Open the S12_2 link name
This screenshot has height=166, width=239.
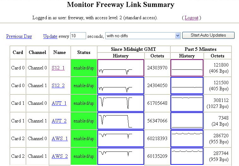(x=58, y=86)
